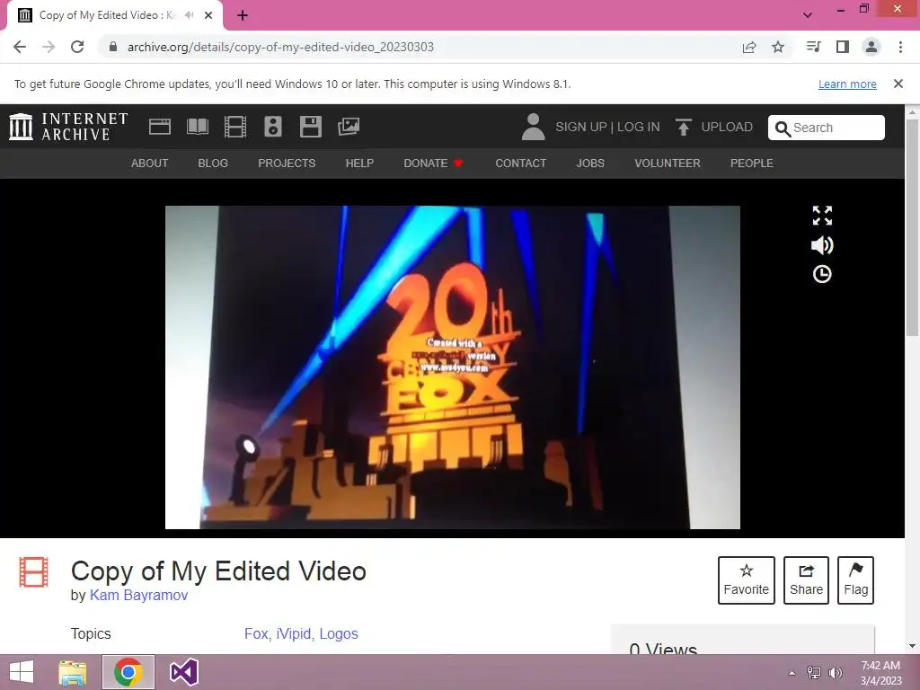920x690 pixels.
Task: Open the Windows Start button
Action: [22, 672]
